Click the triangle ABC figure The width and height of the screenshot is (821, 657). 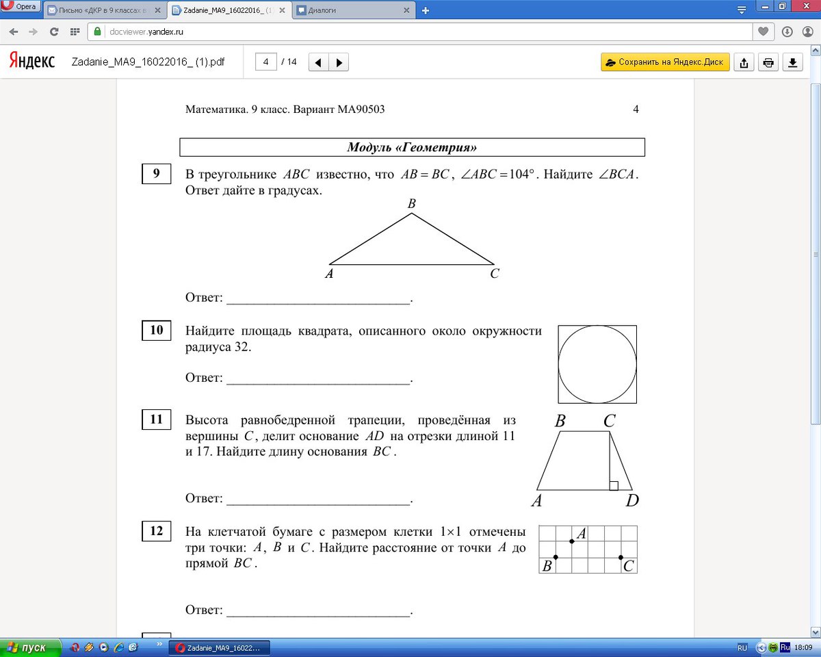(x=412, y=240)
